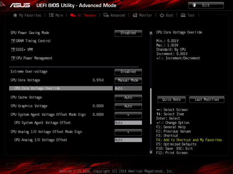Image resolution: width=233 pixels, height=174 pixels.
Task: Click CPU Analog I/O Voltage Offset field
Action: tap(128, 140)
